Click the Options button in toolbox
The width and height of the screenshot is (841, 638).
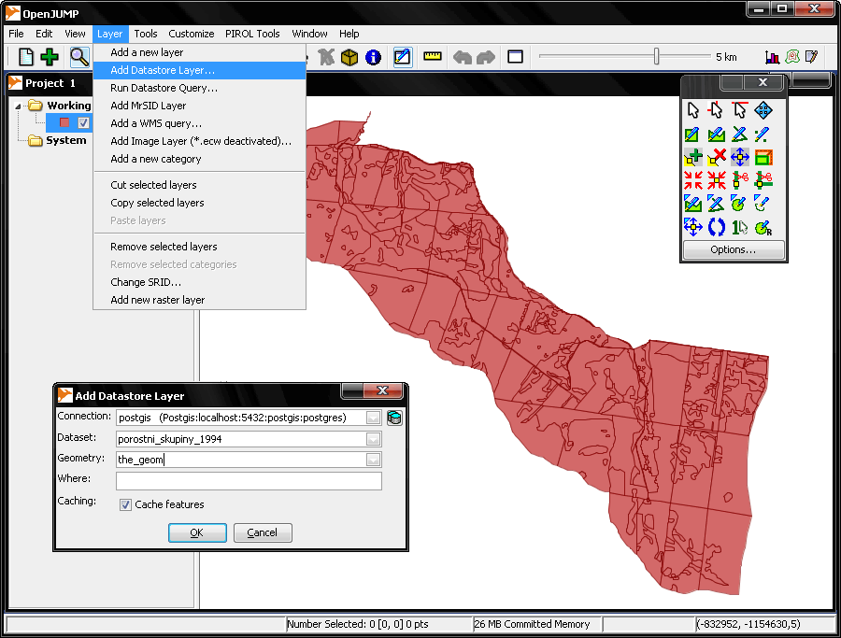pyautogui.click(x=734, y=249)
